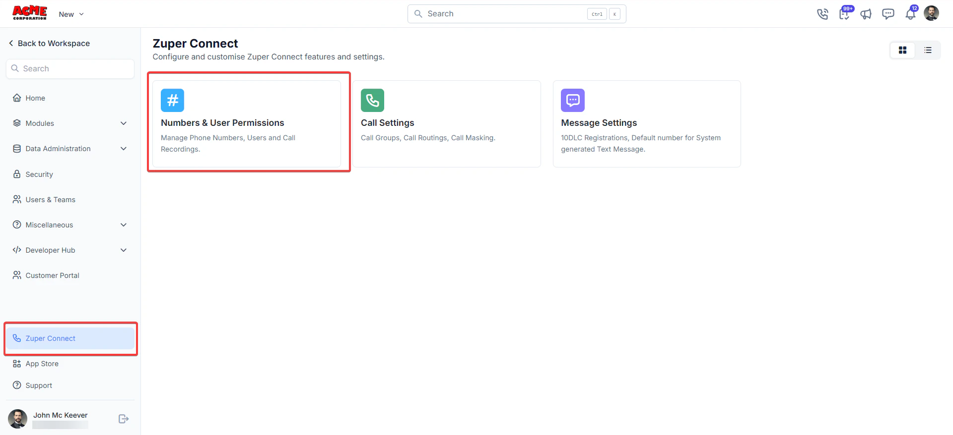Click the Users & Teams people icon
The height and width of the screenshot is (435, 953).
tap(17, 199)
